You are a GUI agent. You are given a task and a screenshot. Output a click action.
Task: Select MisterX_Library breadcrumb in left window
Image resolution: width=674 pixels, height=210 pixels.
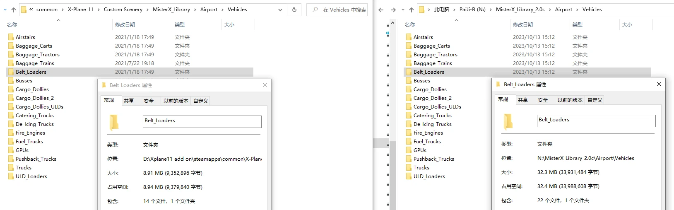[x=171, y=10]
